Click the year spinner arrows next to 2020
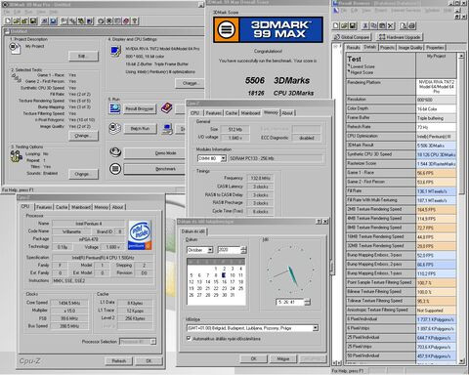Image resolution: width=469 pixels, height=375 pixels. [243, 250]
